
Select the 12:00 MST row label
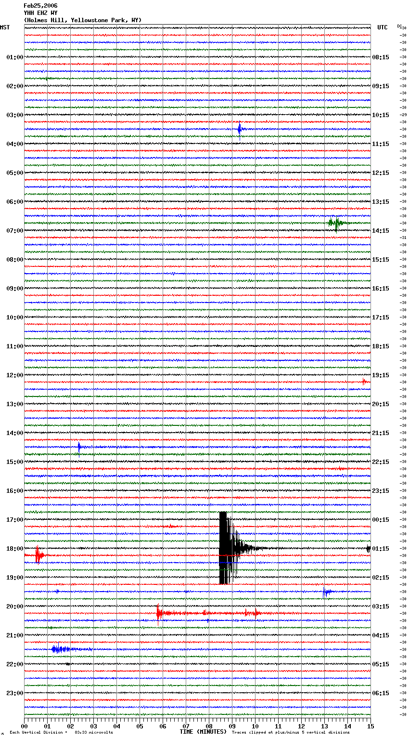pos(14,375)
